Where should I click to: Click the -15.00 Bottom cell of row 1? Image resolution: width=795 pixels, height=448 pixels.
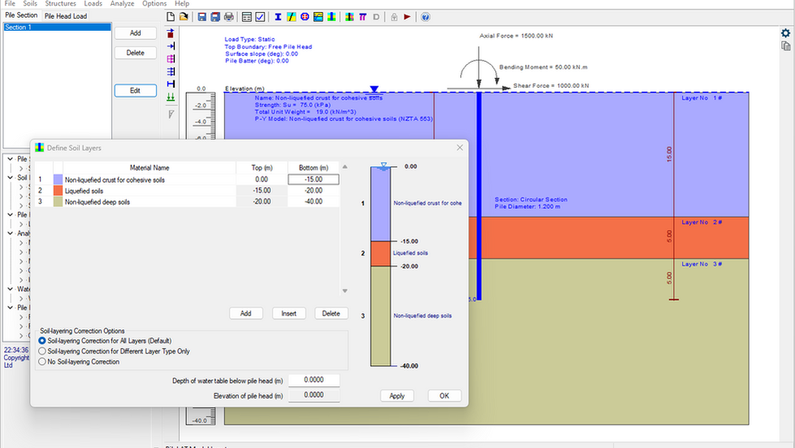tap(313, 180)
